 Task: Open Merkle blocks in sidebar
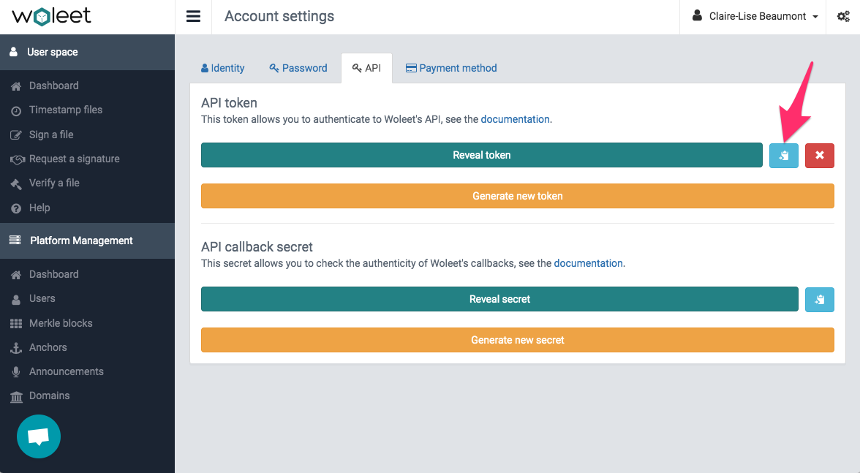tap(61, 323)
